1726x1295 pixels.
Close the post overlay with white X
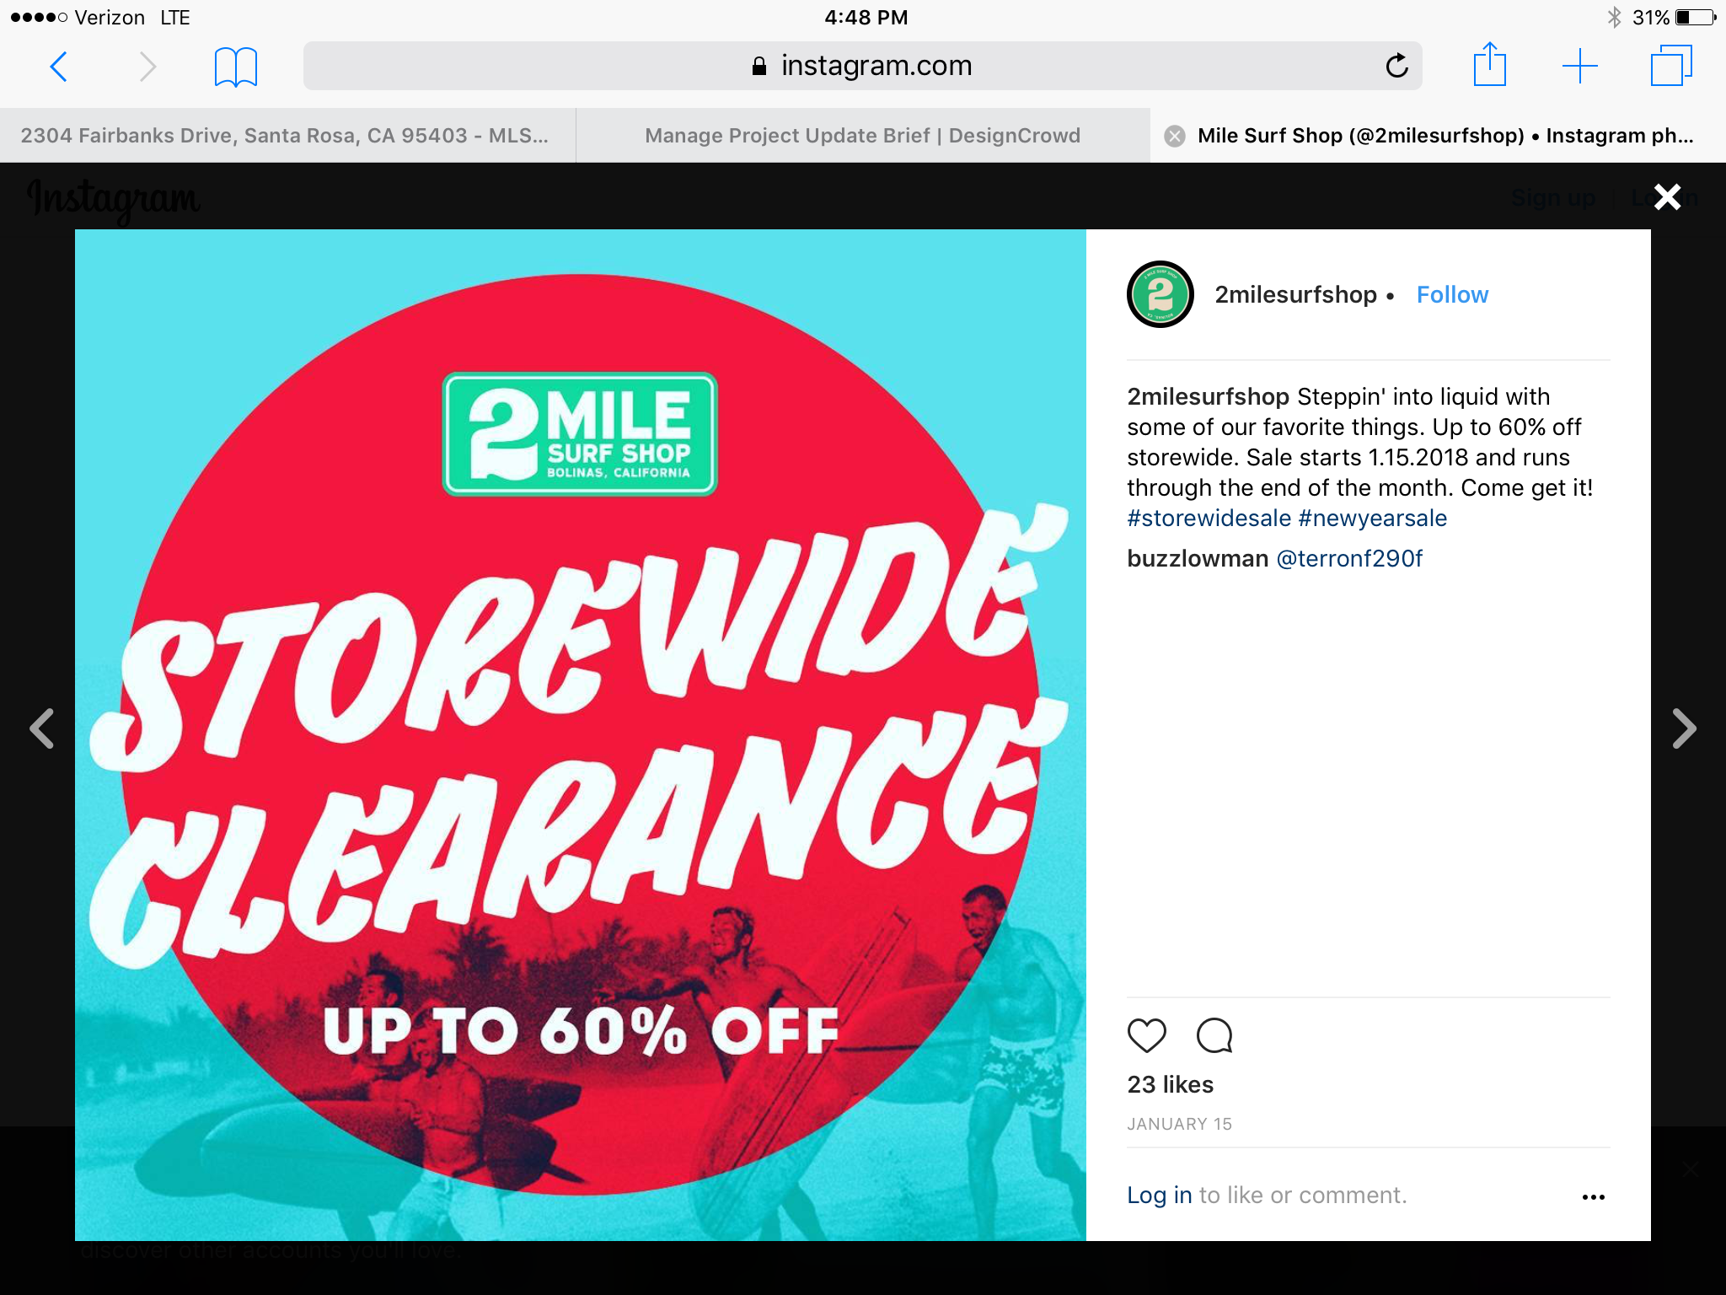[x=1667, y=197]
